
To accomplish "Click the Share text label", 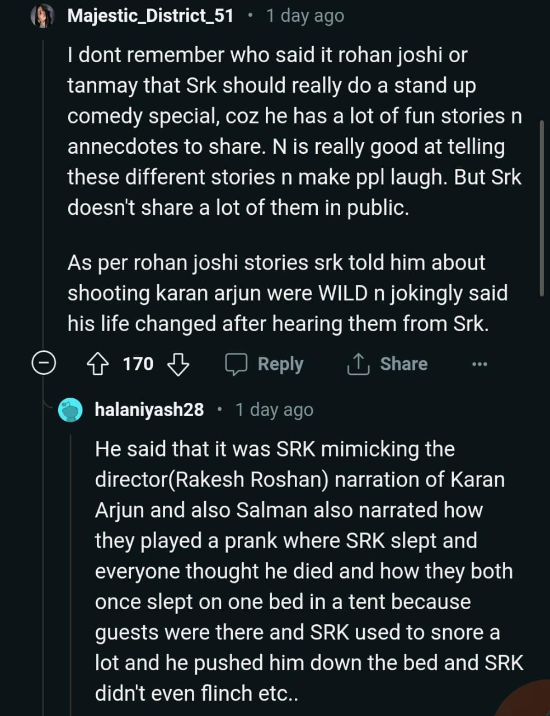I will click(x=403, y=364).
